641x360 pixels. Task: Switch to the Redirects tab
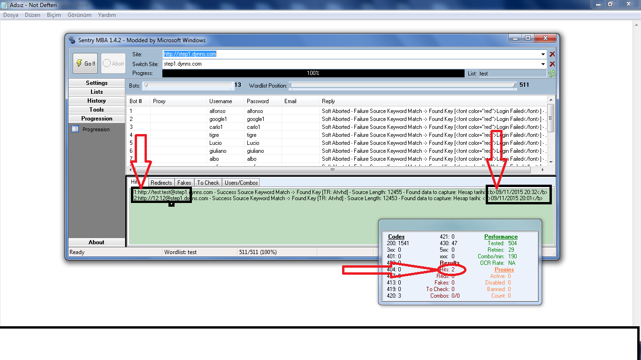click(x=161, y=183)
